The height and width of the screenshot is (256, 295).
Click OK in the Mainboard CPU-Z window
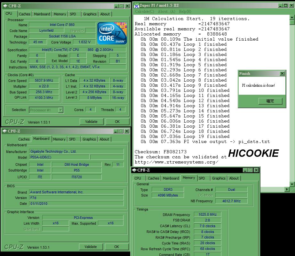(117, 247)
